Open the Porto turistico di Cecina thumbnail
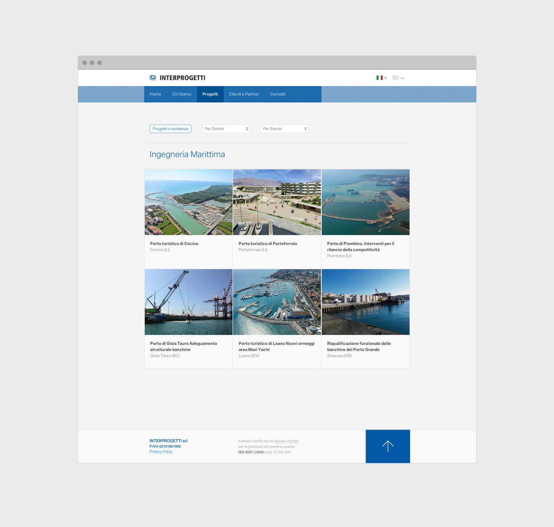The width and height of the screenshot is (554, 527). coord(189,202)
